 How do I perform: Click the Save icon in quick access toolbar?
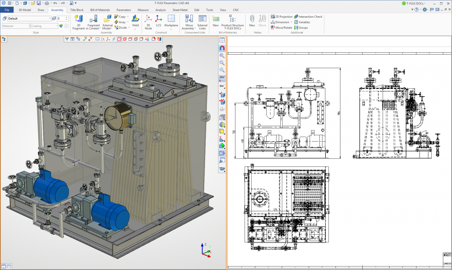pyautogui.click(x=38, y=3)
